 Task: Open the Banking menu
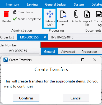coord(32,5)
